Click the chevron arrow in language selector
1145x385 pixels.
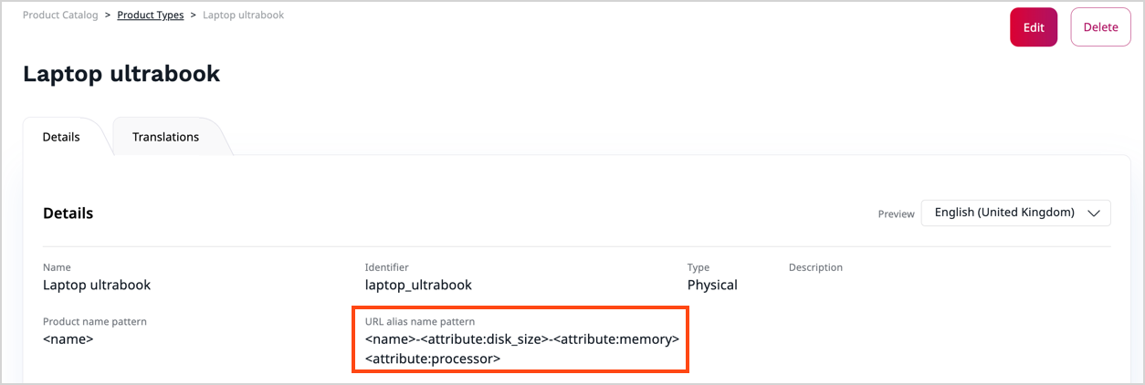1094,213
